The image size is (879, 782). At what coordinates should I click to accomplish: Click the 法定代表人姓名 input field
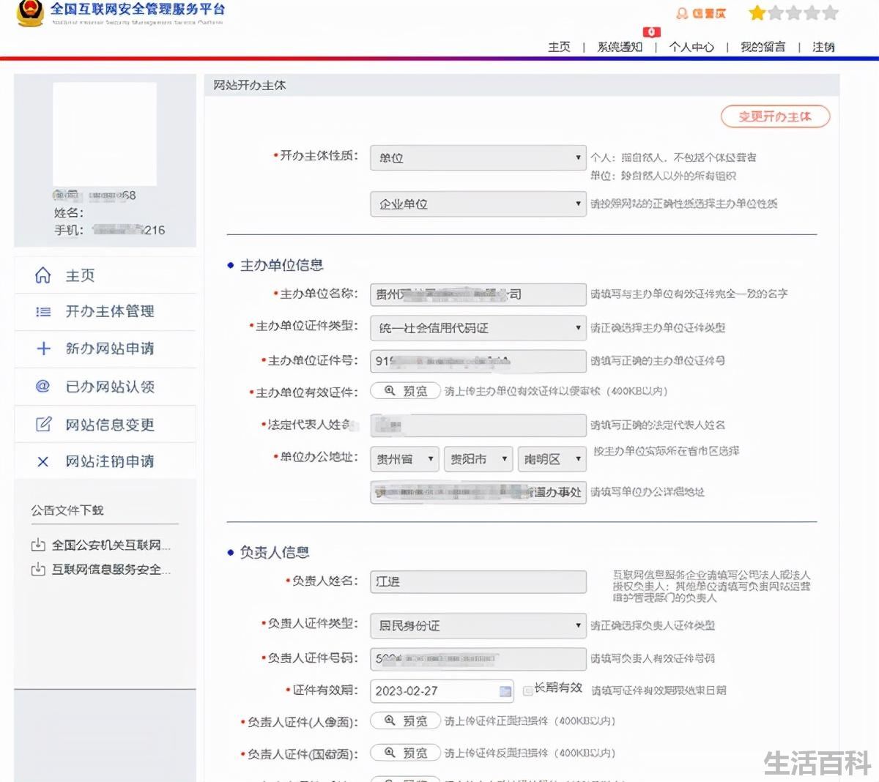[478, 425]
